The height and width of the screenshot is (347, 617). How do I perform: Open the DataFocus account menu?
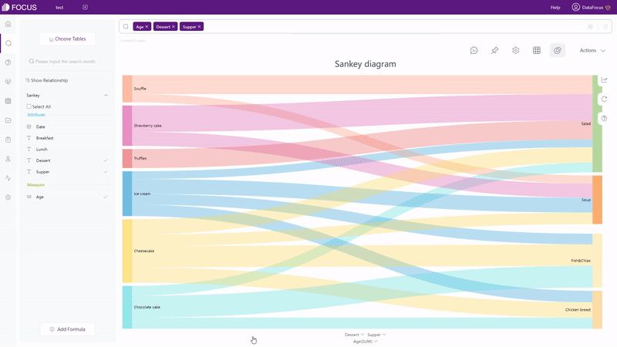click(592, 7)
